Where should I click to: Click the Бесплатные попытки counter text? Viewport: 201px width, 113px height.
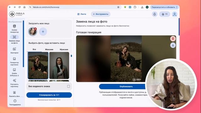pos(49,100)
